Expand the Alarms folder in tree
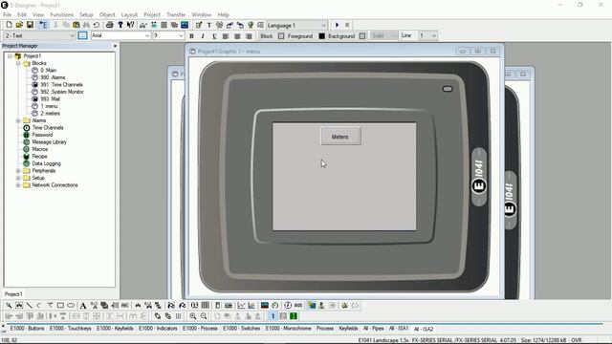 click(x=18, y=120)
